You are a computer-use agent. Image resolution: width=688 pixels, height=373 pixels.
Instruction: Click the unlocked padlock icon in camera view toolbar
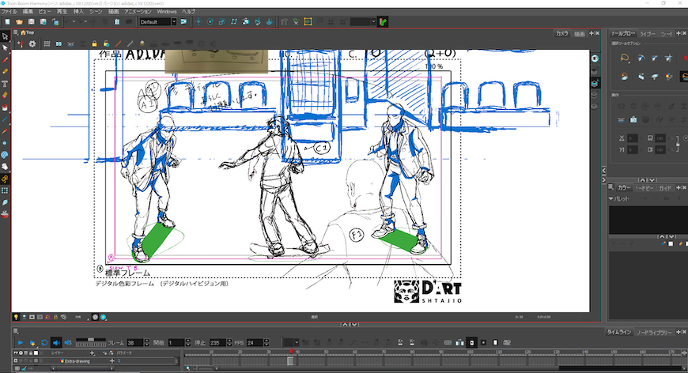[106, 43]
